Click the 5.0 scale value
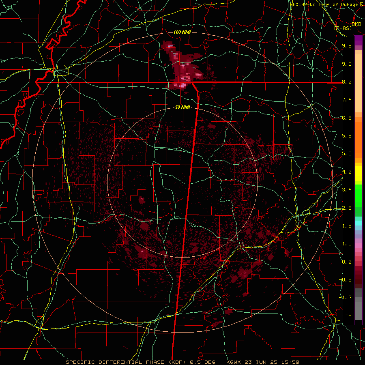 click(347, 154)
